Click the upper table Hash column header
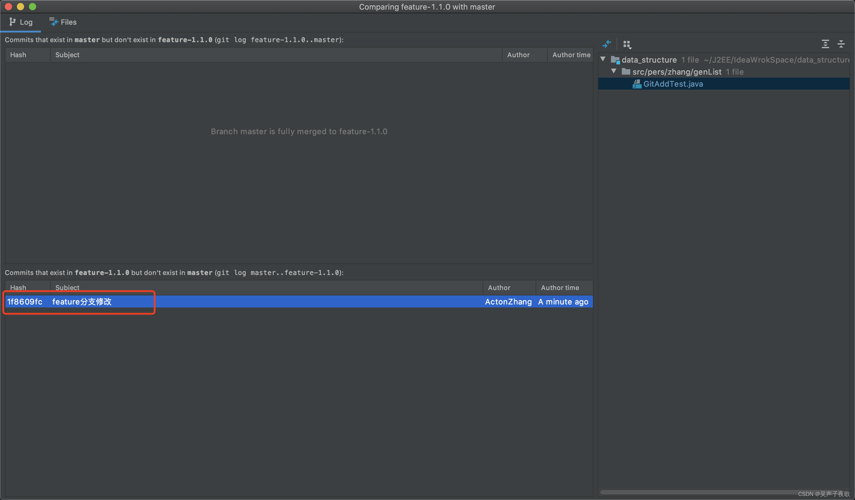 click(28, 55)
